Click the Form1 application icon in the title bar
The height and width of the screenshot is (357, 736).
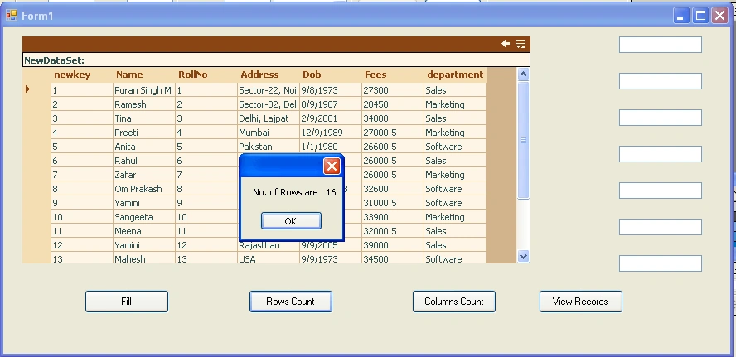[x=12, y=16]
